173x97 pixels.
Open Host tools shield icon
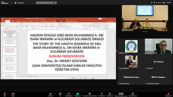90,94
